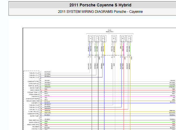Select 'WHT' wire color at pin 11
This screenshot has width=176, height=130.
click(x=46, y=93)
